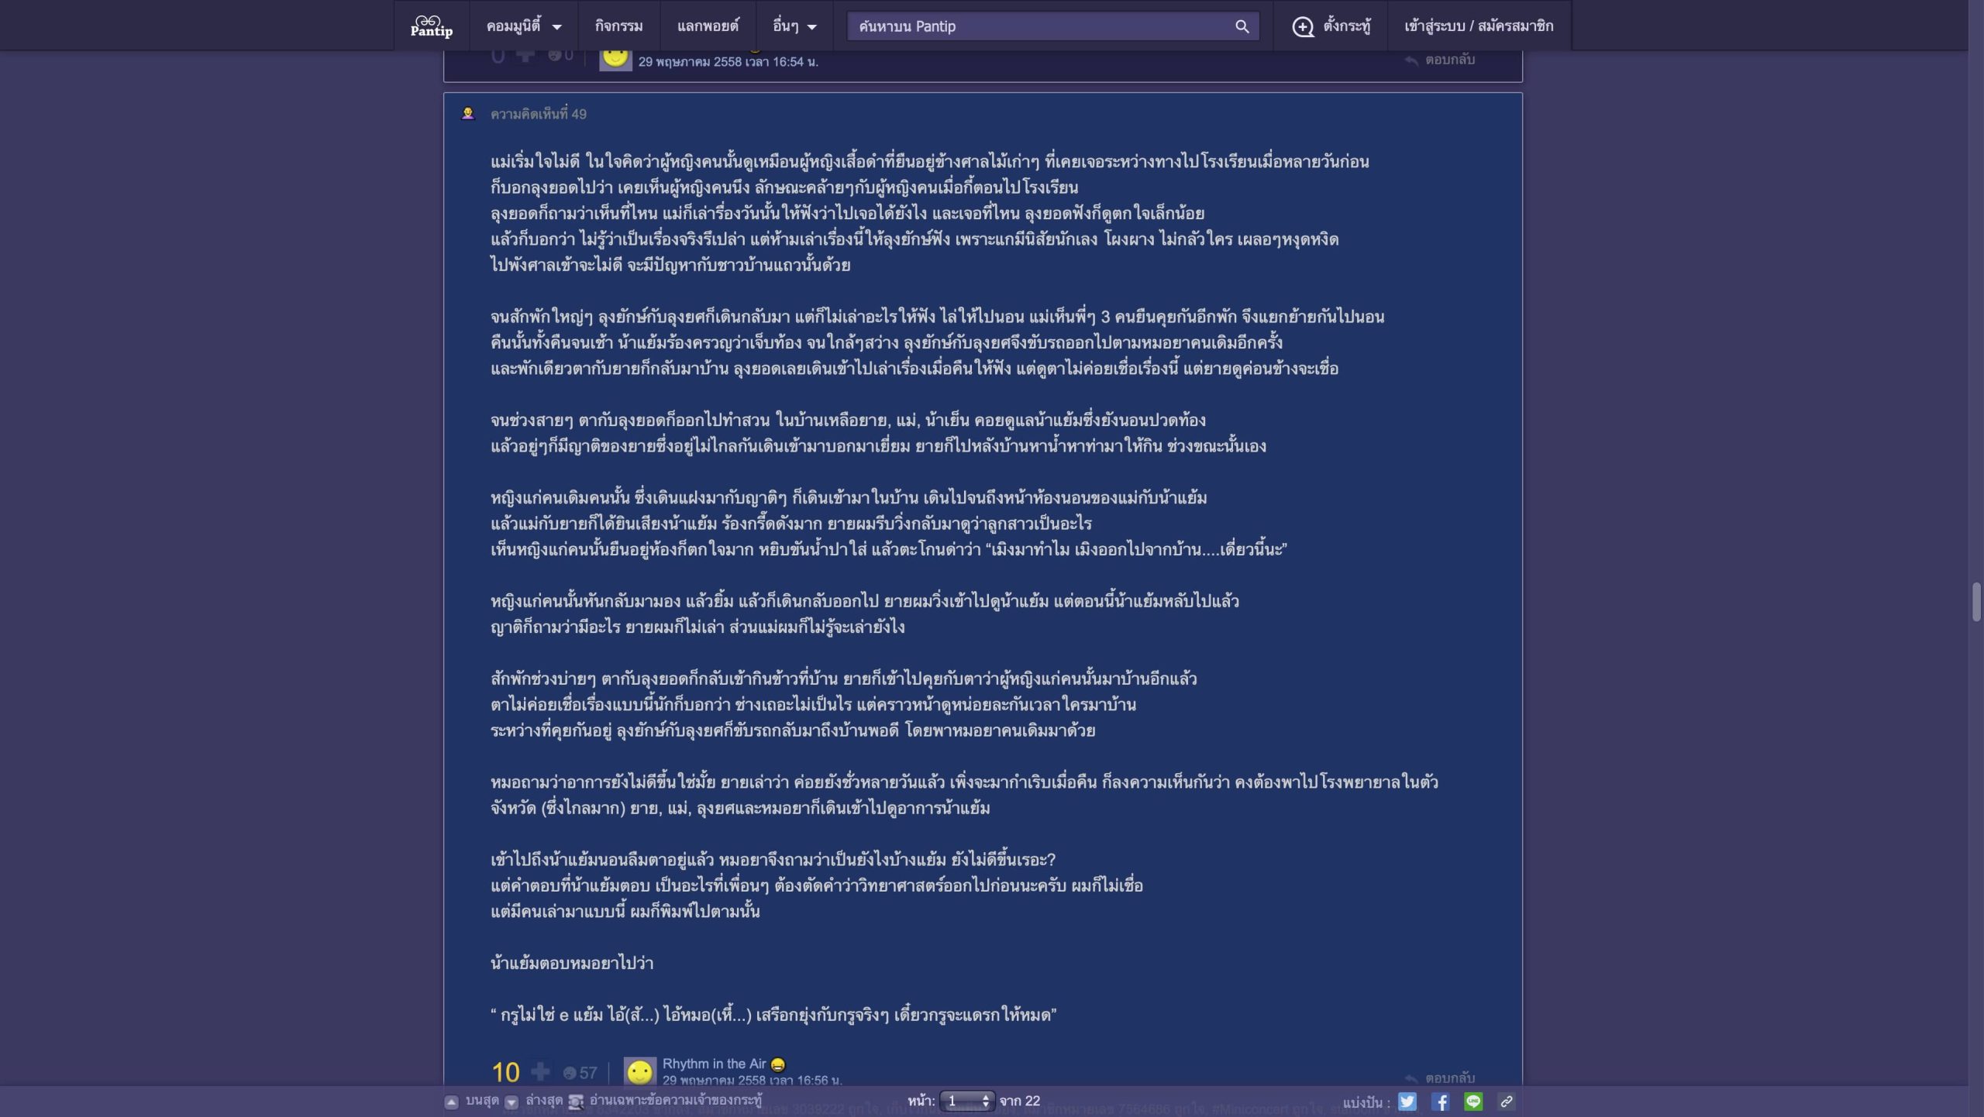The image size is (1984, 1117).
Task: Jump to bottom with ล่างสุด arrow
Action: 511,1102
